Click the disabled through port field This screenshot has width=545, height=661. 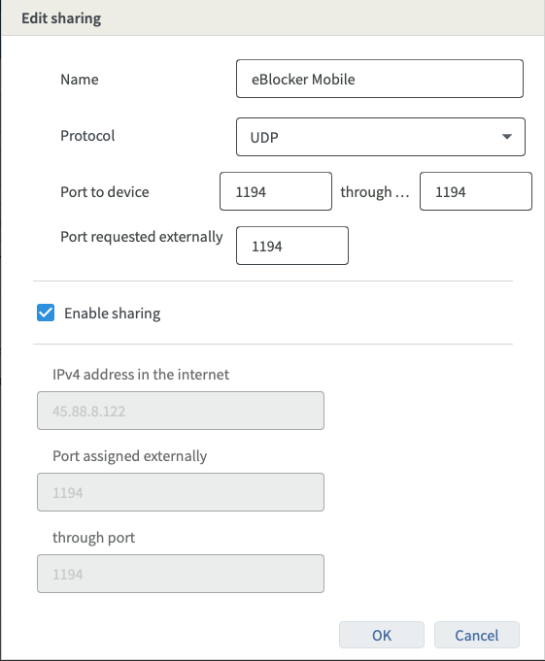coord(181,574)
